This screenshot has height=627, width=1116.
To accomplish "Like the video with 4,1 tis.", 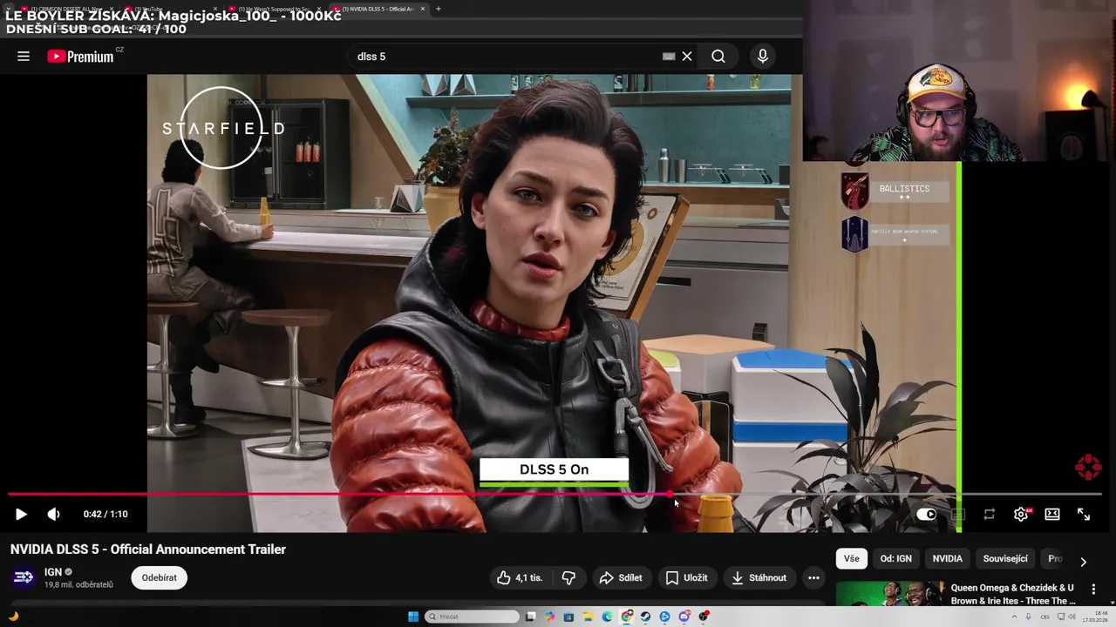I will tap(520, 577).
